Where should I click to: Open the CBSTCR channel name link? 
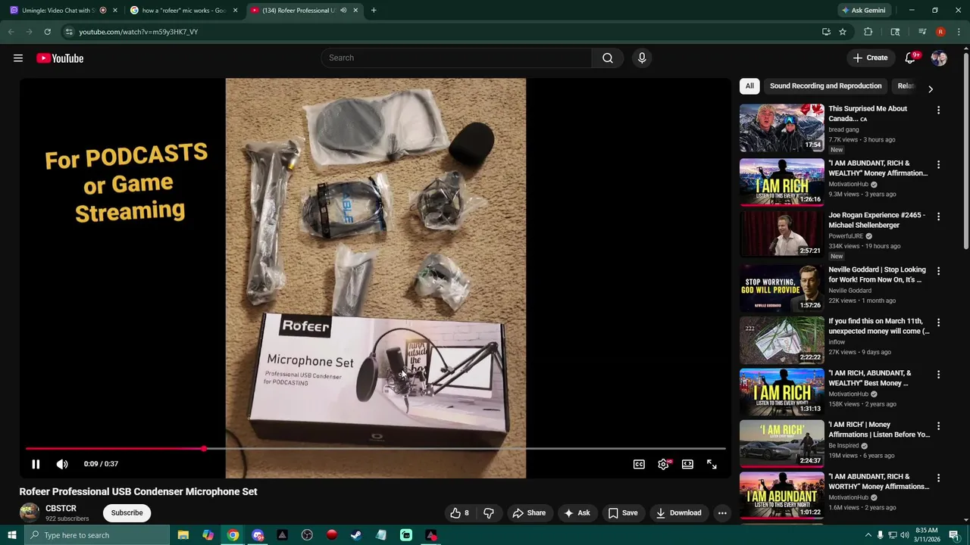tap(61, 509)
